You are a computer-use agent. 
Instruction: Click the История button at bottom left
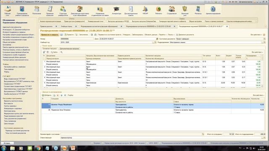click(x=7, y=143)
